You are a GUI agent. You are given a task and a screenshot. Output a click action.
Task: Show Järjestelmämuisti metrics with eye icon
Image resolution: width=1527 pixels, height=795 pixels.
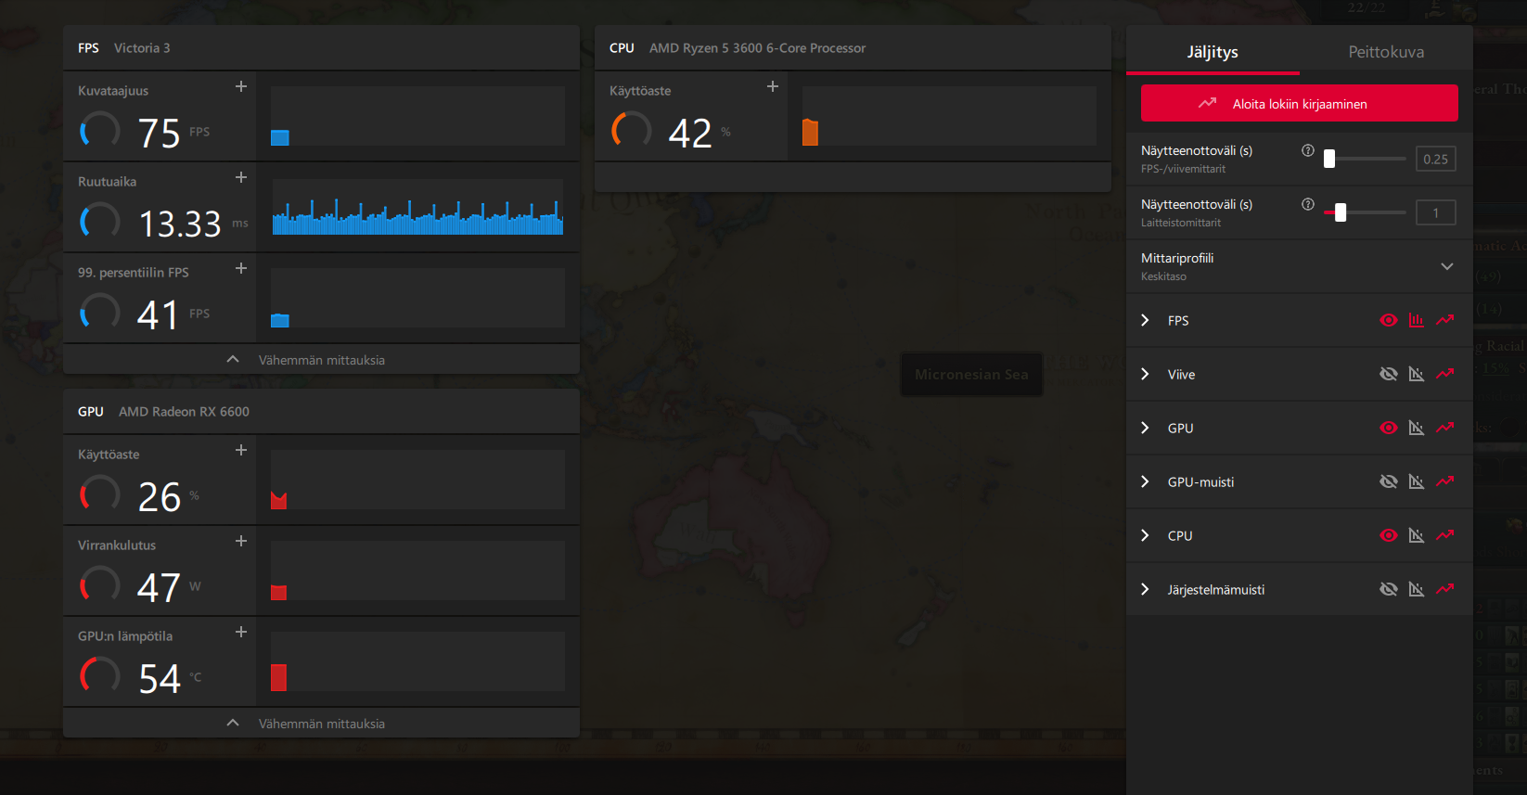click(x=1389, y=589)
